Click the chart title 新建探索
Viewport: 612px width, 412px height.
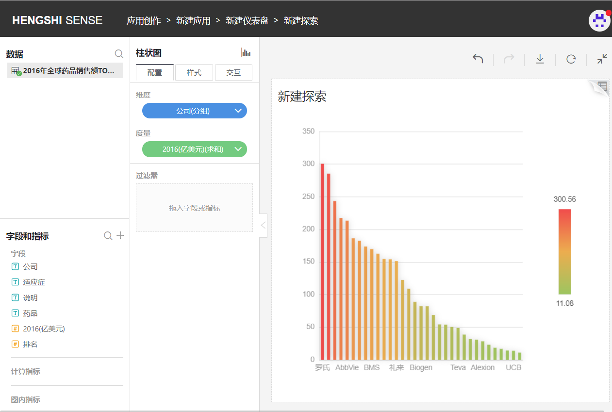[x=302, y=96]
